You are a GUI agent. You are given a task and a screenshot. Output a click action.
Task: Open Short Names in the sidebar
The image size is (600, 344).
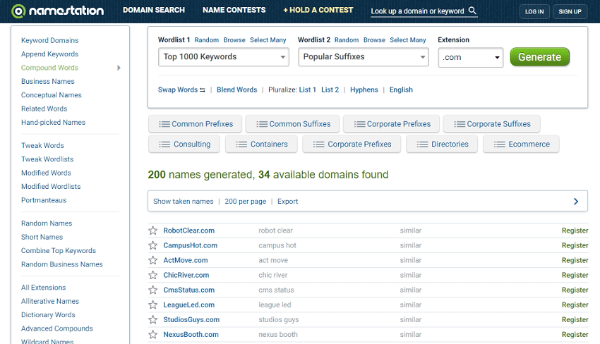click(42, 237)
